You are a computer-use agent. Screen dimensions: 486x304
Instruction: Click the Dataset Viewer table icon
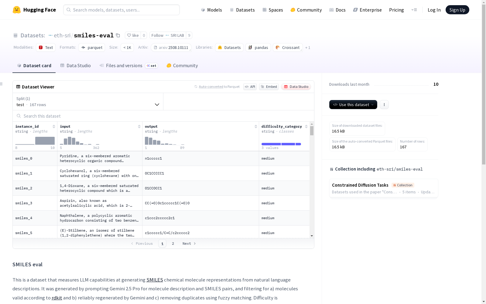tap(18, 87)
